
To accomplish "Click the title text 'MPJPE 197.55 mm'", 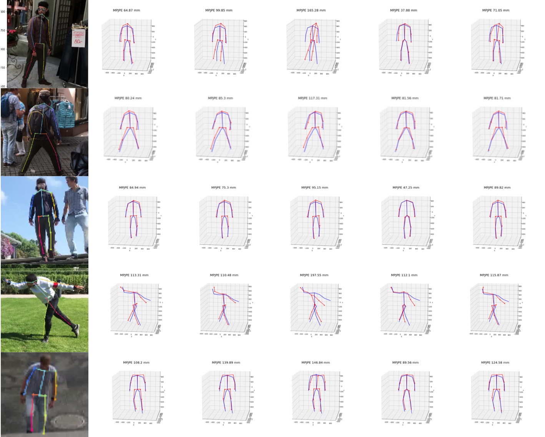I will click(314, 275).
